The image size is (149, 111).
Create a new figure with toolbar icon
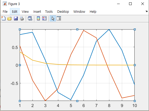coord(3,18)
